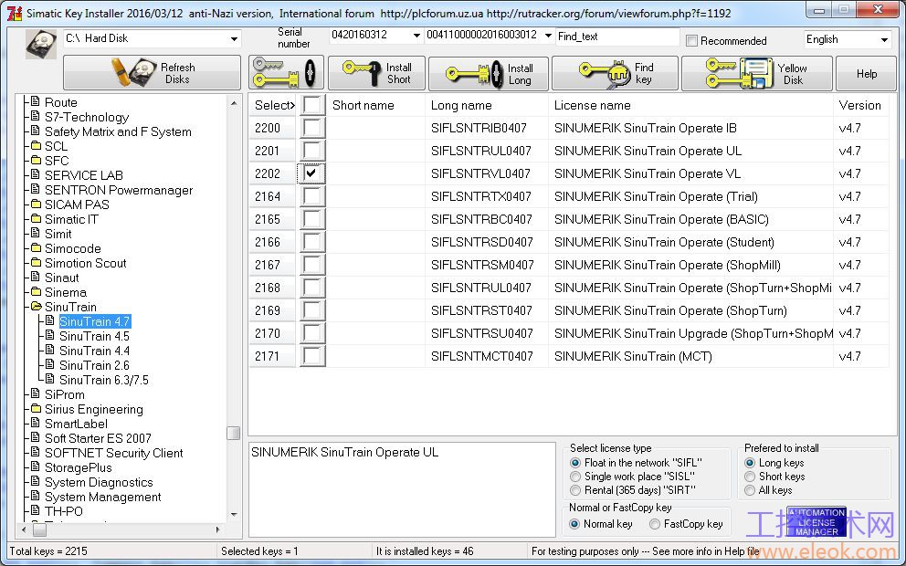Select SinuTrain 2.6 in the tree
Viewport: 906px width, 566px height.
(x=94, y=365)
